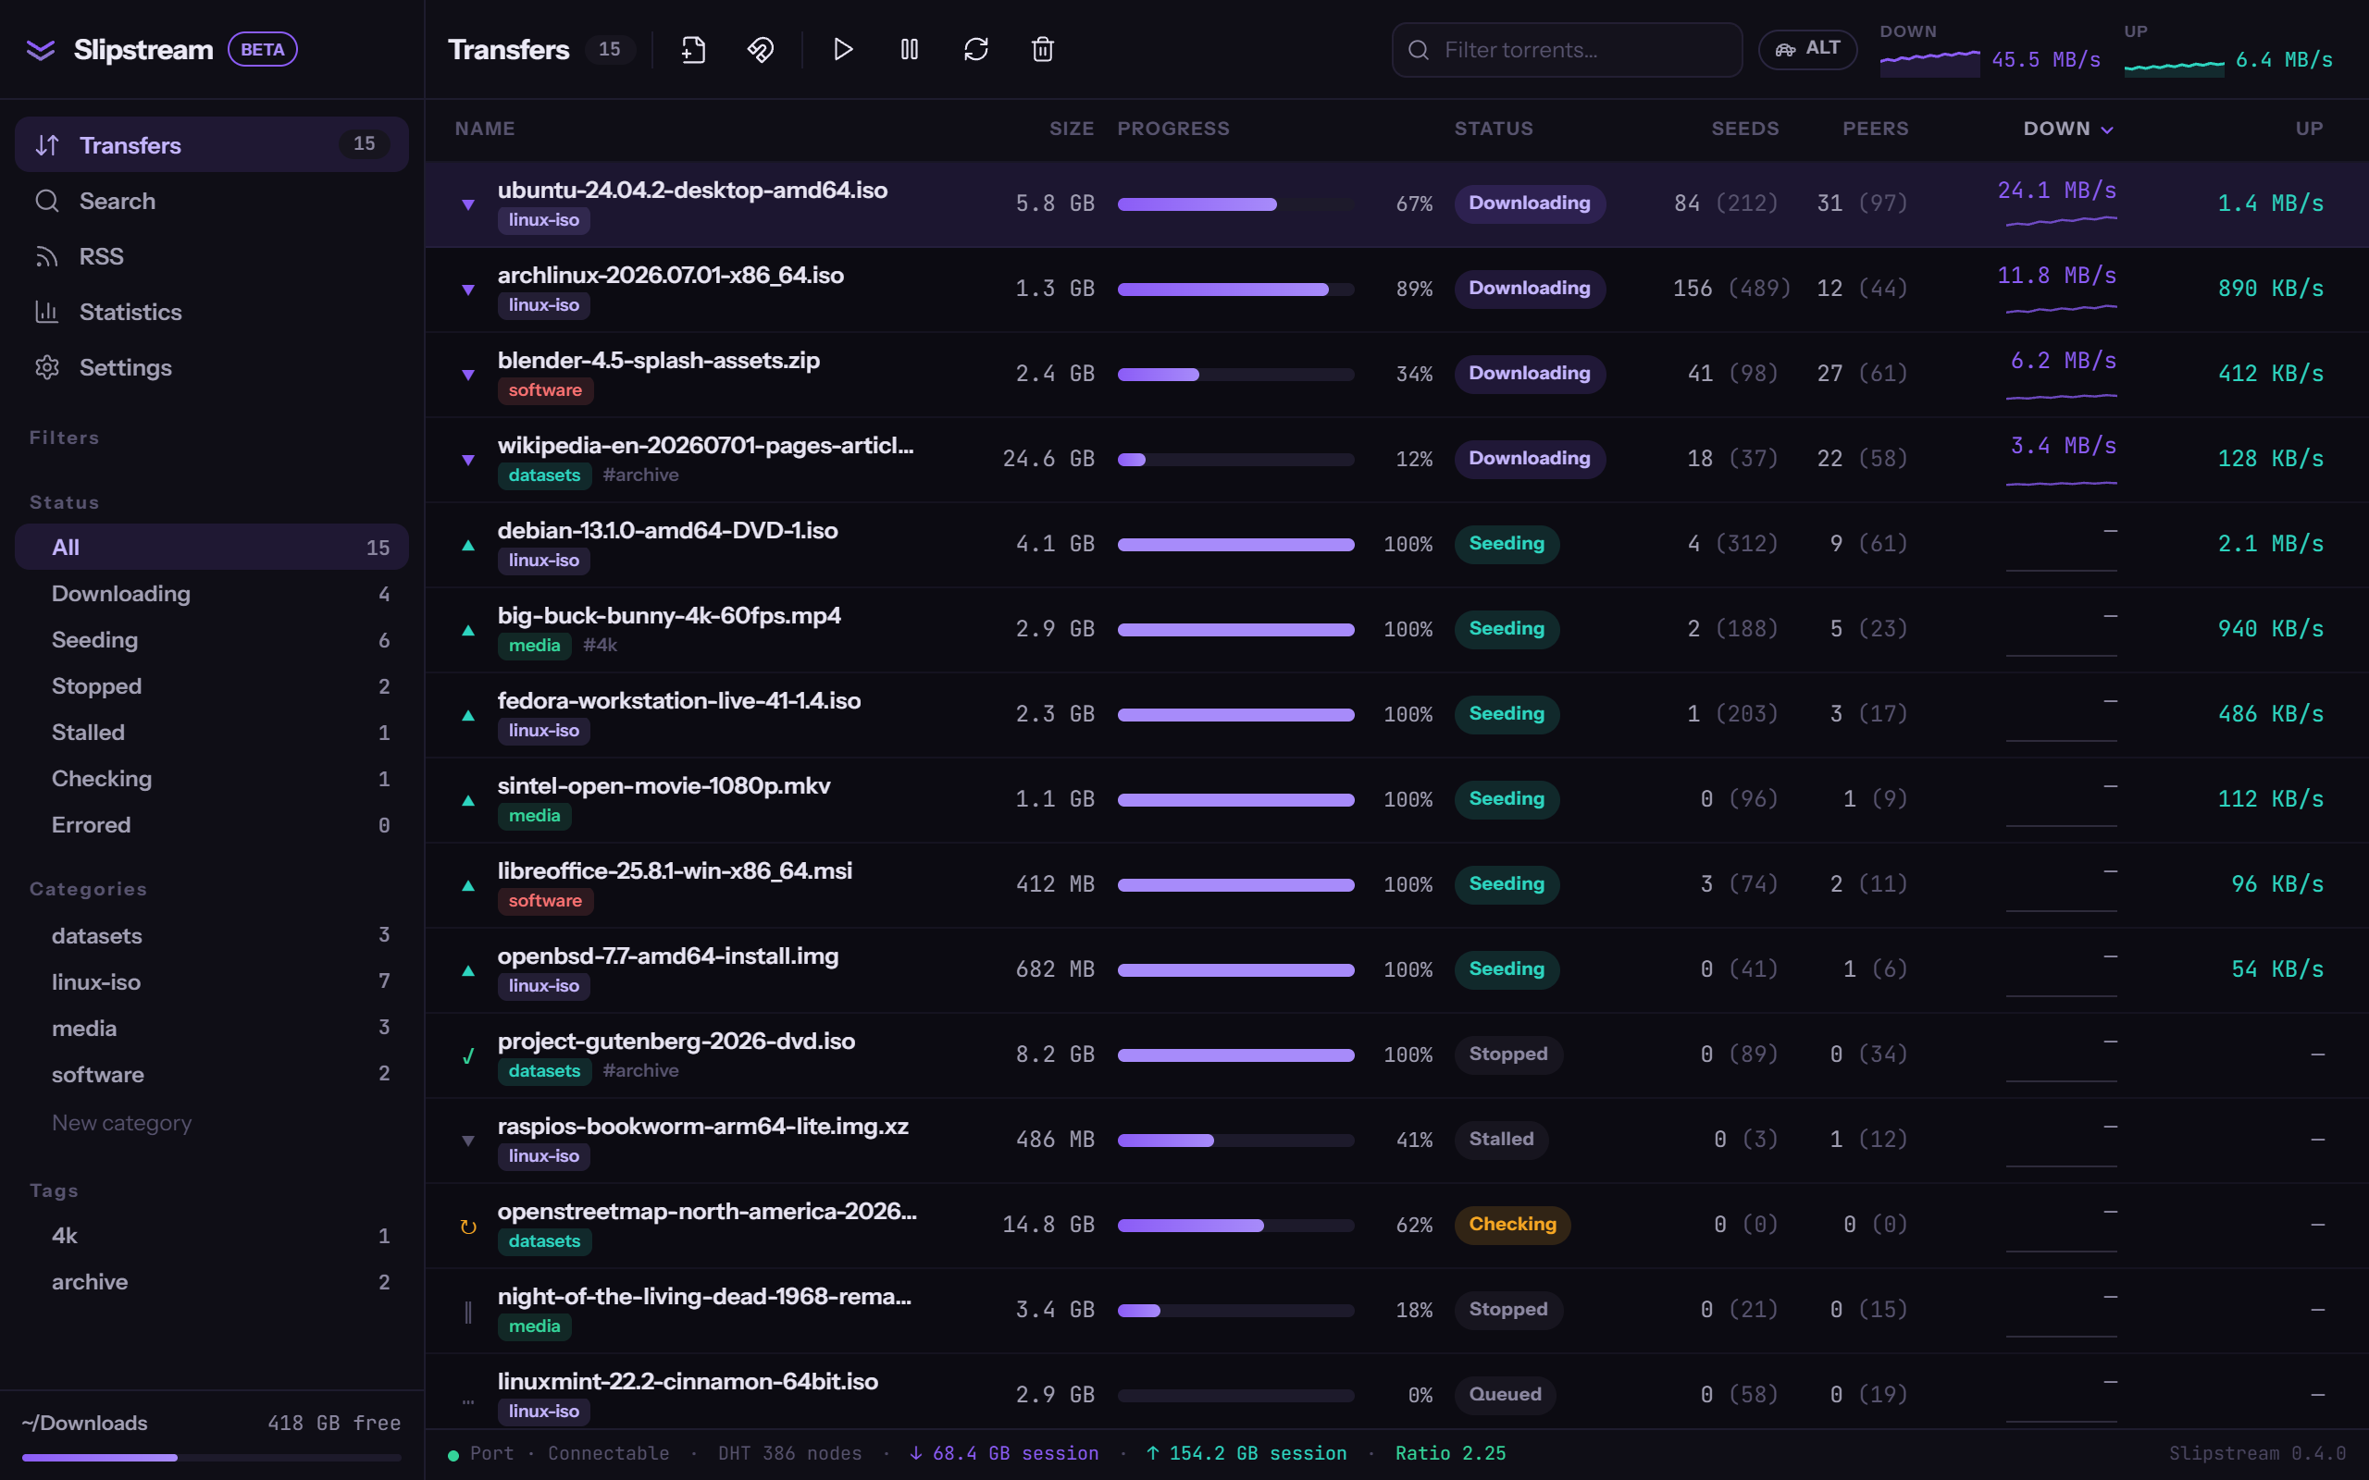The width and height of the screenshot is (2369, 1480).
Task: Click the Downloading badge on archlinux row
Action: coord(1529,289)
